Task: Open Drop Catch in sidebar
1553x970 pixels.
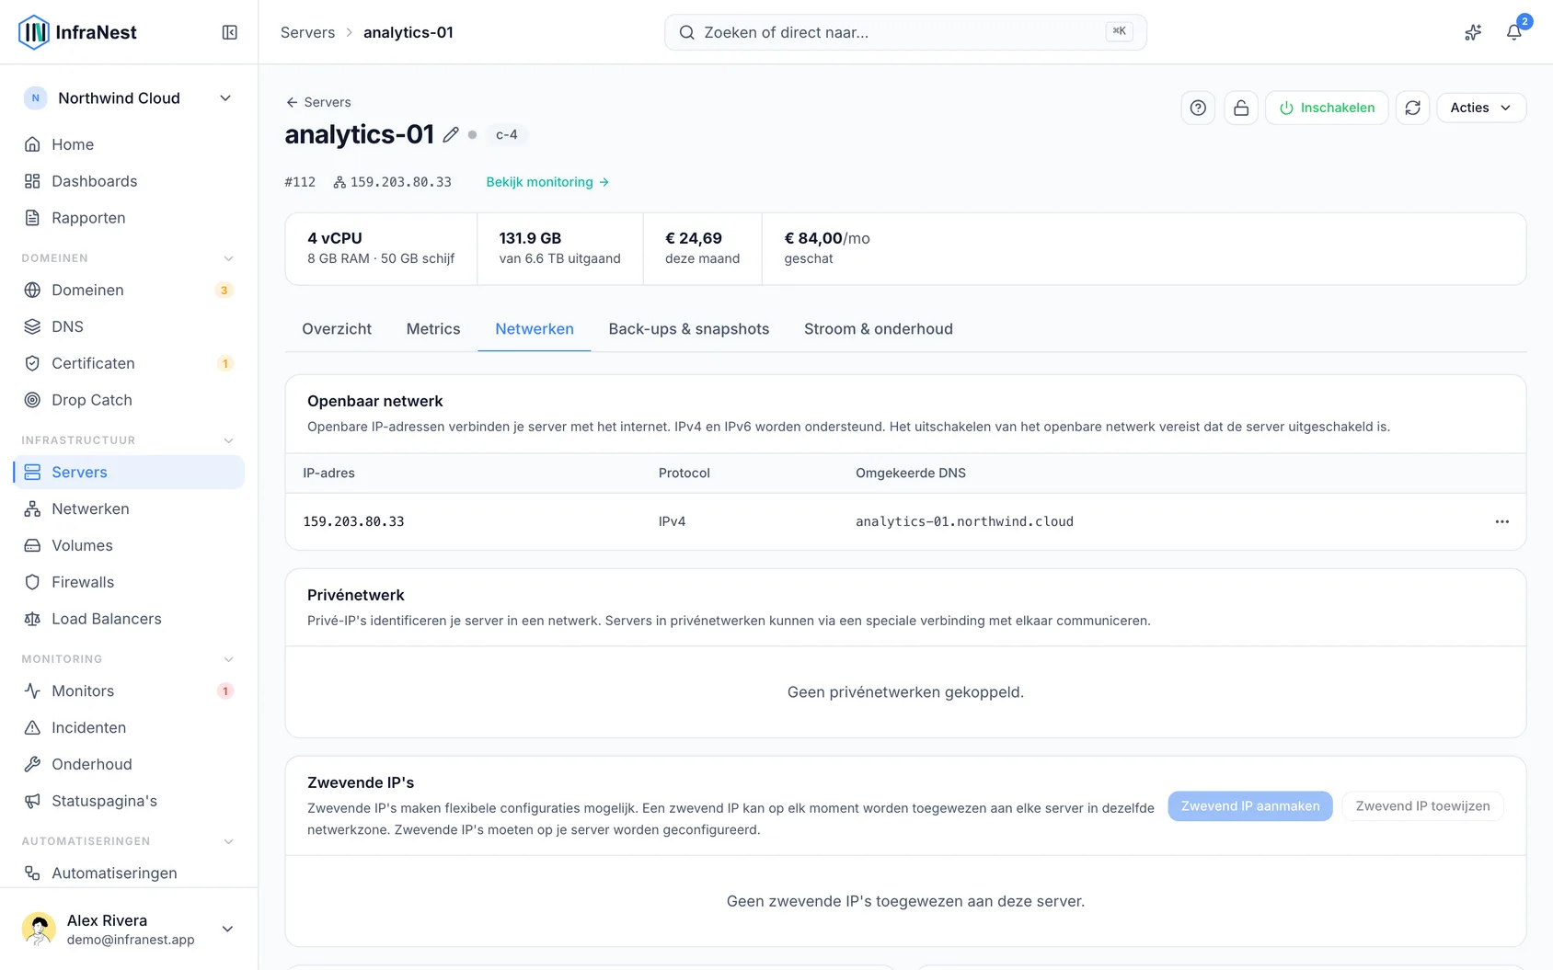Action: (x=129, y=400)
